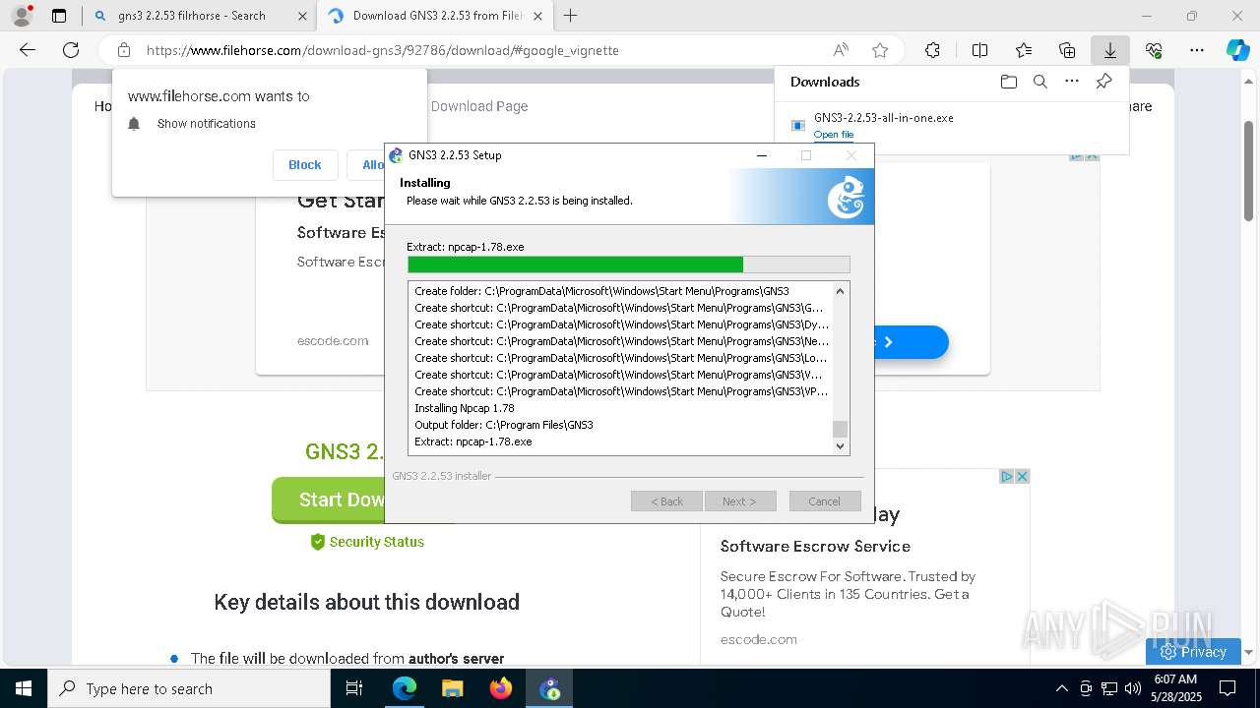Viewport: 1260px width, 708px height.
Task: Open the favorites list icon
Action: 1024,50
